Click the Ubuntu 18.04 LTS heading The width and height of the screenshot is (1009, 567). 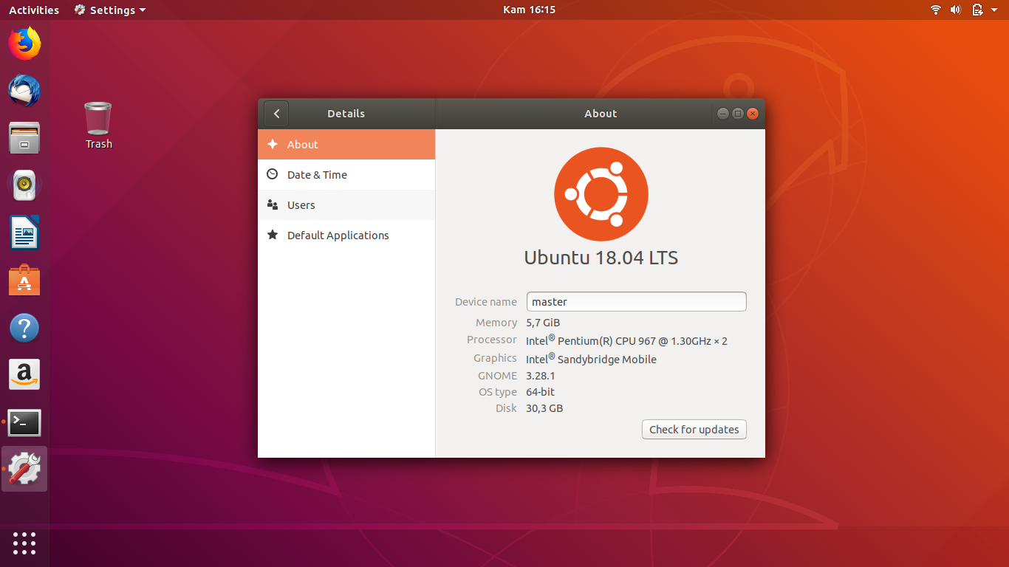click(601, 258)
